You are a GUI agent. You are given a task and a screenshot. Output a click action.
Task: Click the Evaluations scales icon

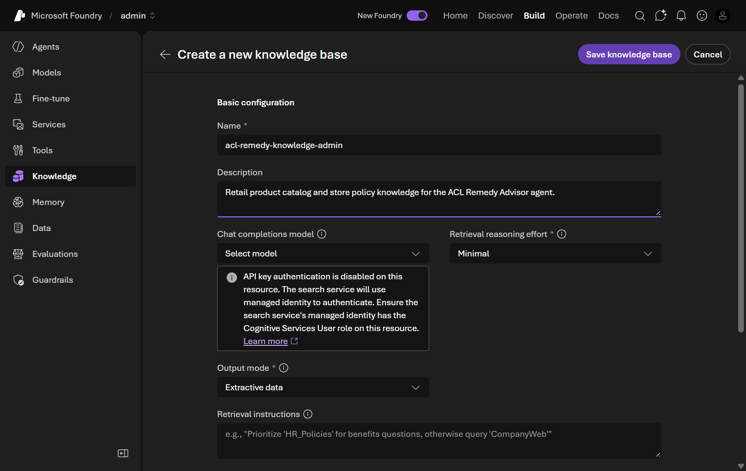point(18,254)
